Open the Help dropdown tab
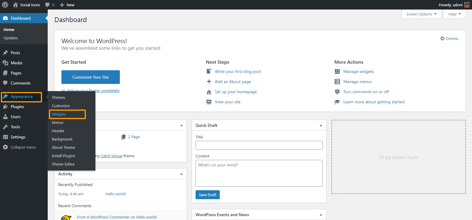472x220 pixels. point(455,14)
